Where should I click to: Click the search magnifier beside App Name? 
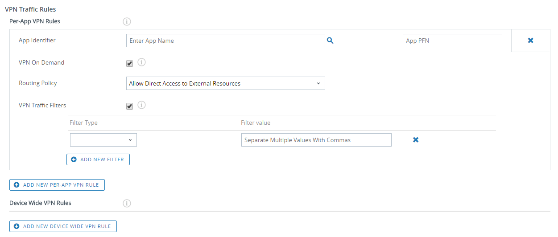pyautogui.click(x=330, y=41)
